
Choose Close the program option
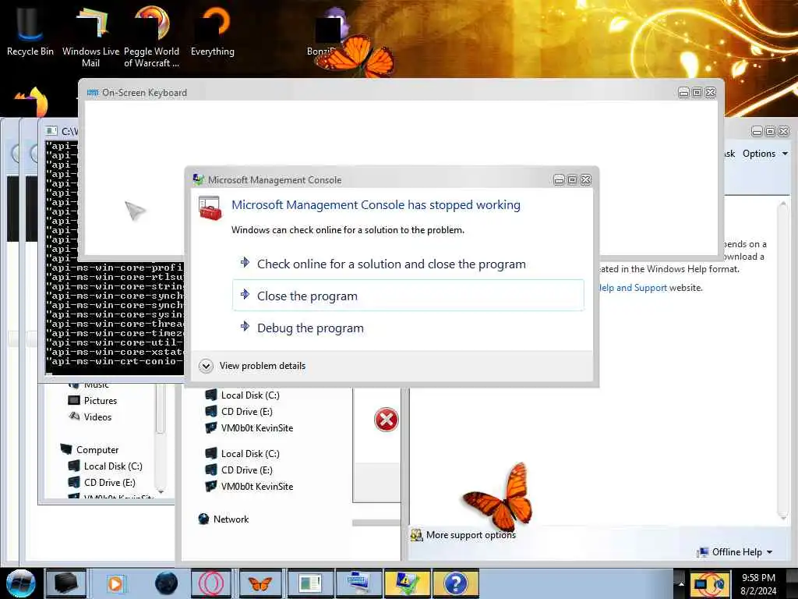point(408,296)
